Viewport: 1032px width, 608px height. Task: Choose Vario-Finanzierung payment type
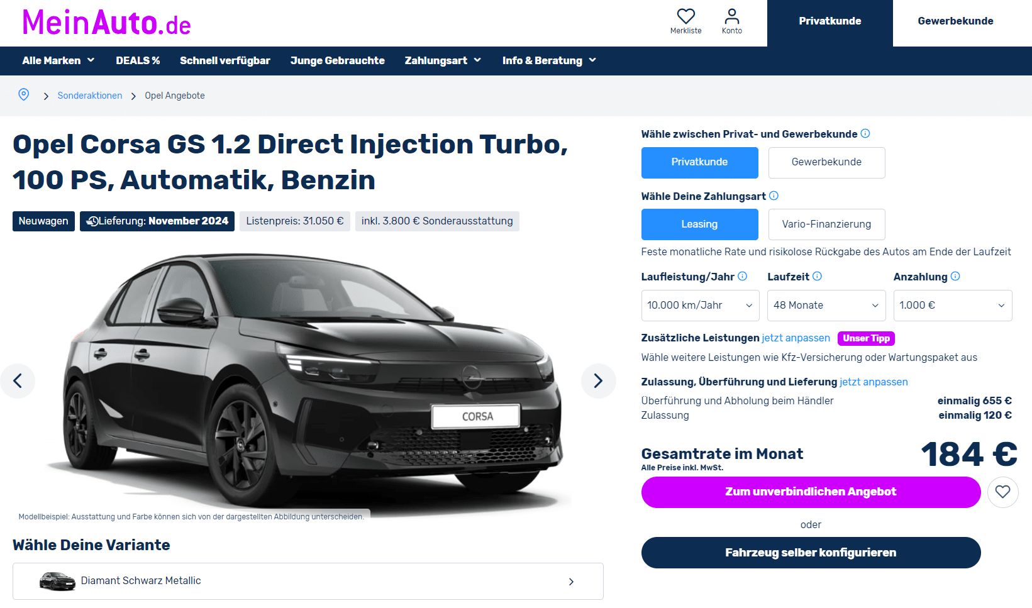click(x=826, y=224)
